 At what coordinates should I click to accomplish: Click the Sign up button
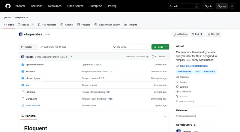(221, 6)
